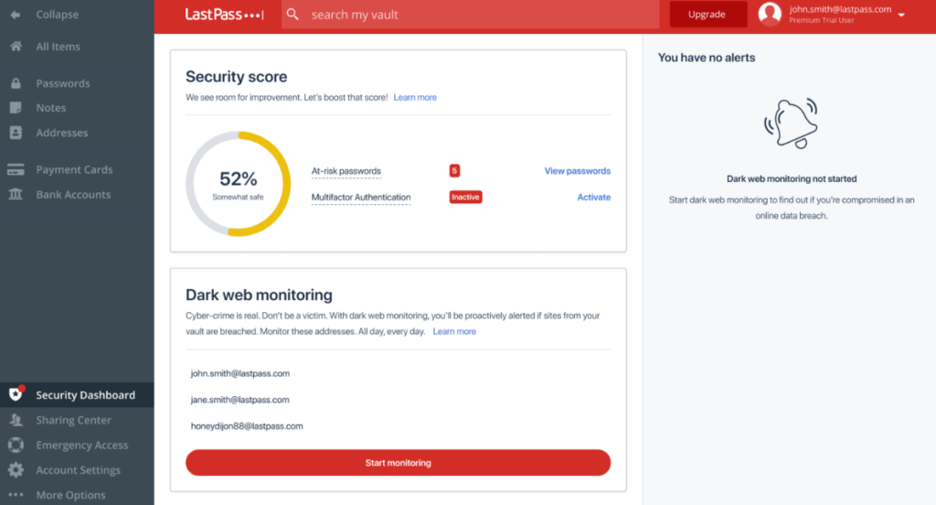The height and width of the screenshot is (505, 936).
Task: Open the account dropdown arrow
Action: 902,15
